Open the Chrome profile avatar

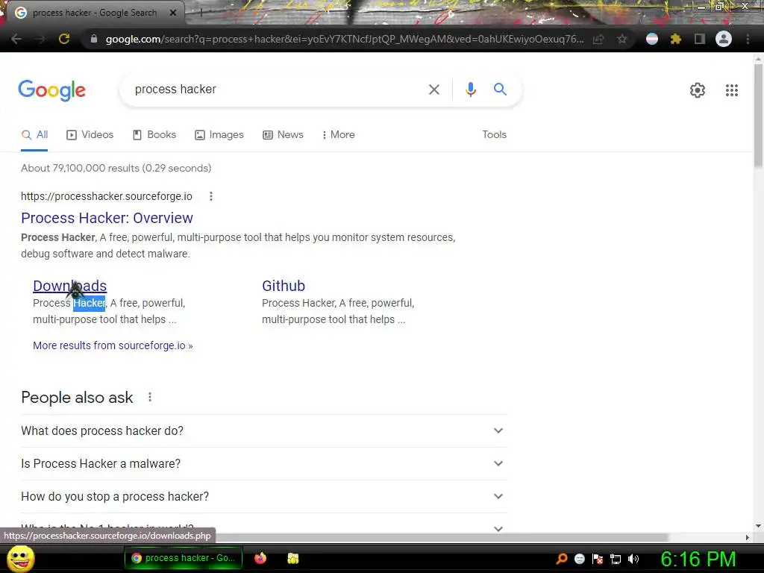[724, 39]
